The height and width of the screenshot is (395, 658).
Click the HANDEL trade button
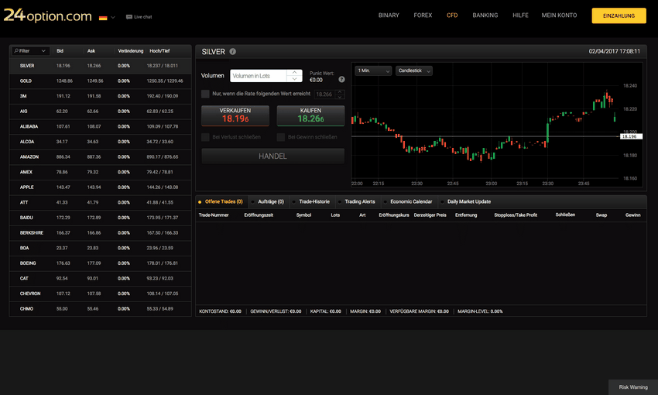click(x=272, y=156)
